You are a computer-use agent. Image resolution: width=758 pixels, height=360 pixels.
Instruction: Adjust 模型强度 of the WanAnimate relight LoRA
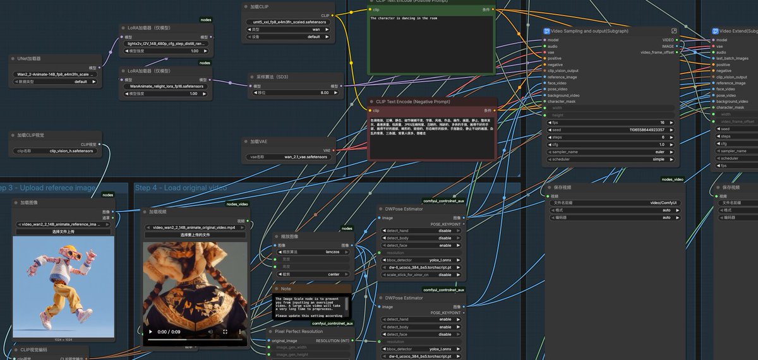point(166,93)
